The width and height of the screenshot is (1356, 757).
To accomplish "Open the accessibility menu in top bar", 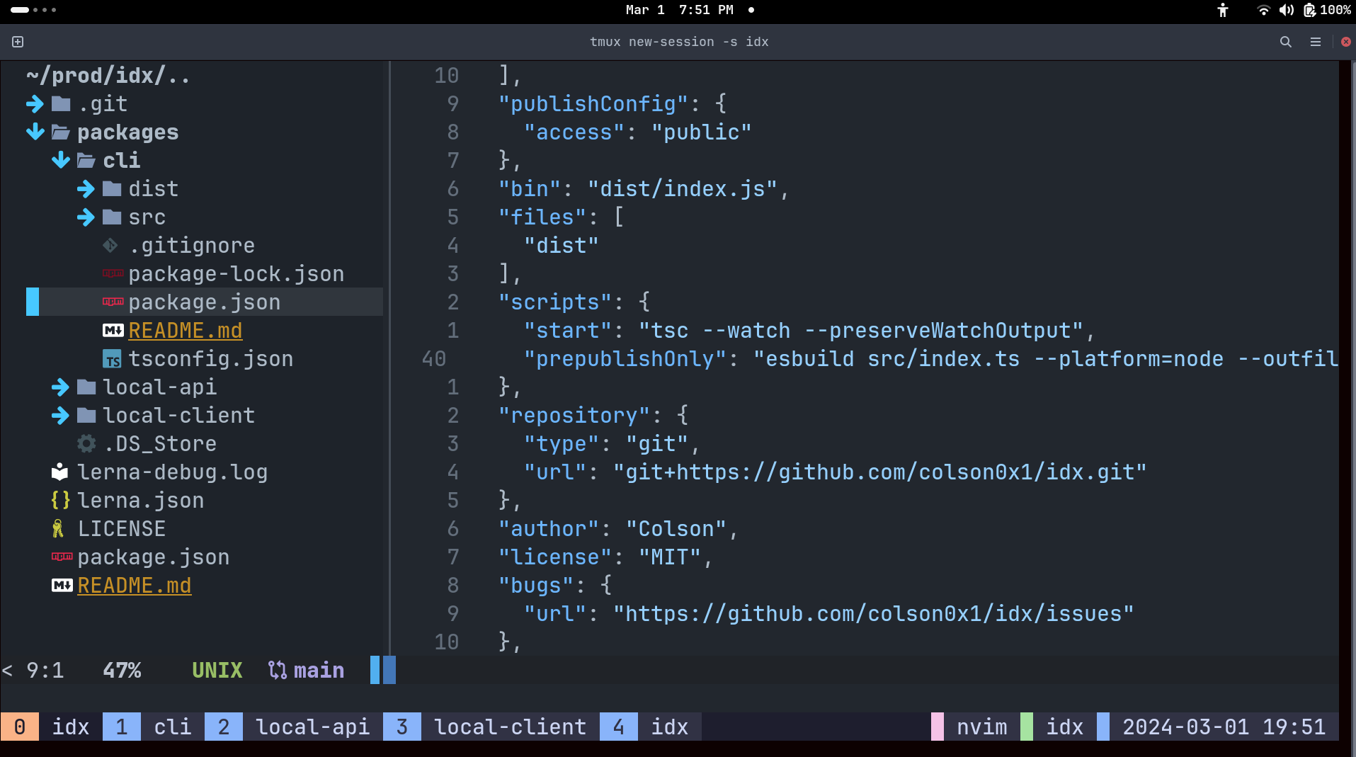I will pyautogui.click(x=1223, y=10).
